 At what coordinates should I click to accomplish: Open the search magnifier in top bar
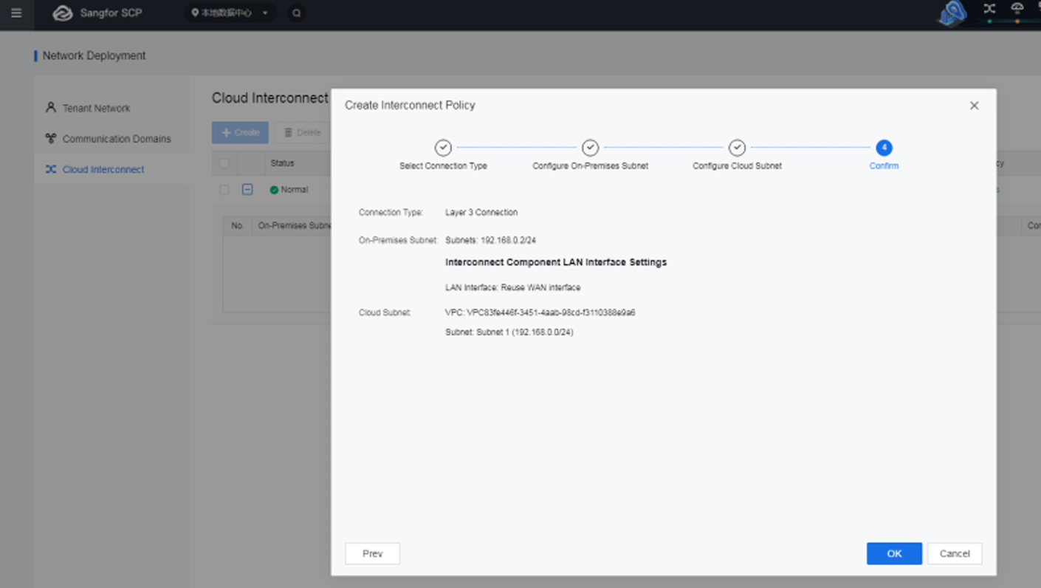pos(296,13)
